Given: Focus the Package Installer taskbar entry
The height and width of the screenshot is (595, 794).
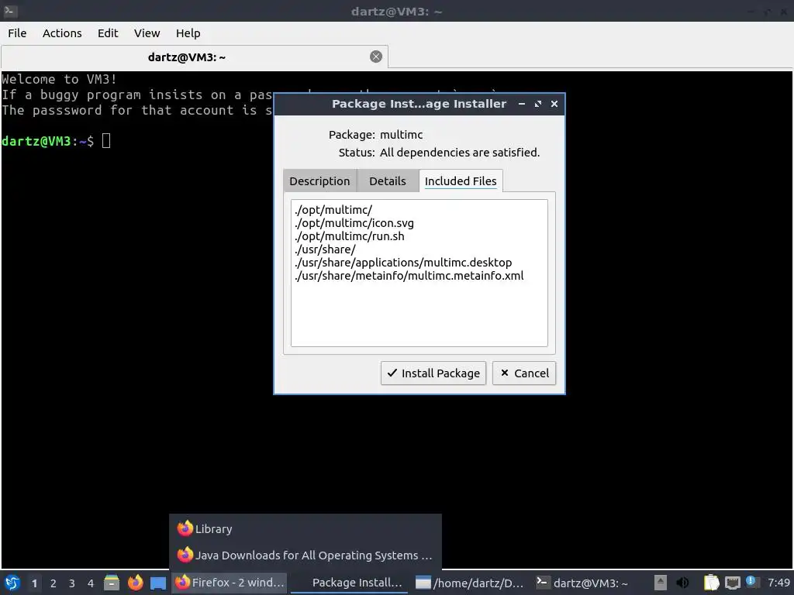Looking at the screenshot, I should (x=349, y=583).
